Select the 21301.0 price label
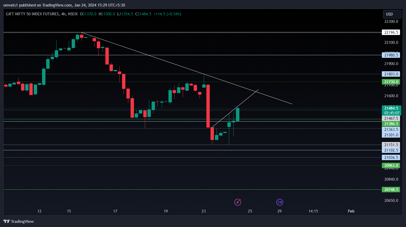The width and height of the screenshot is (406, 227). click(x=391, y=135)
